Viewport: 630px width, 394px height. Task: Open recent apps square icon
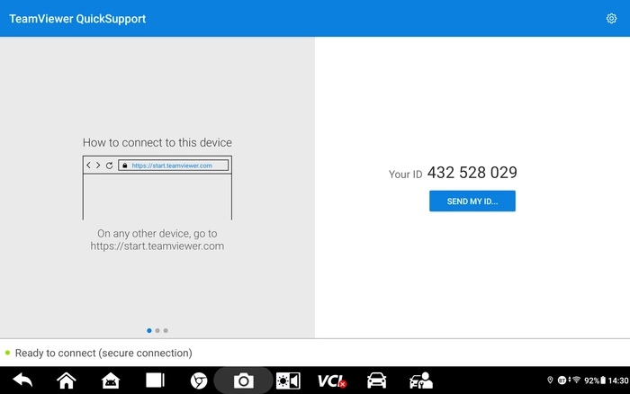tap(155, 380)
